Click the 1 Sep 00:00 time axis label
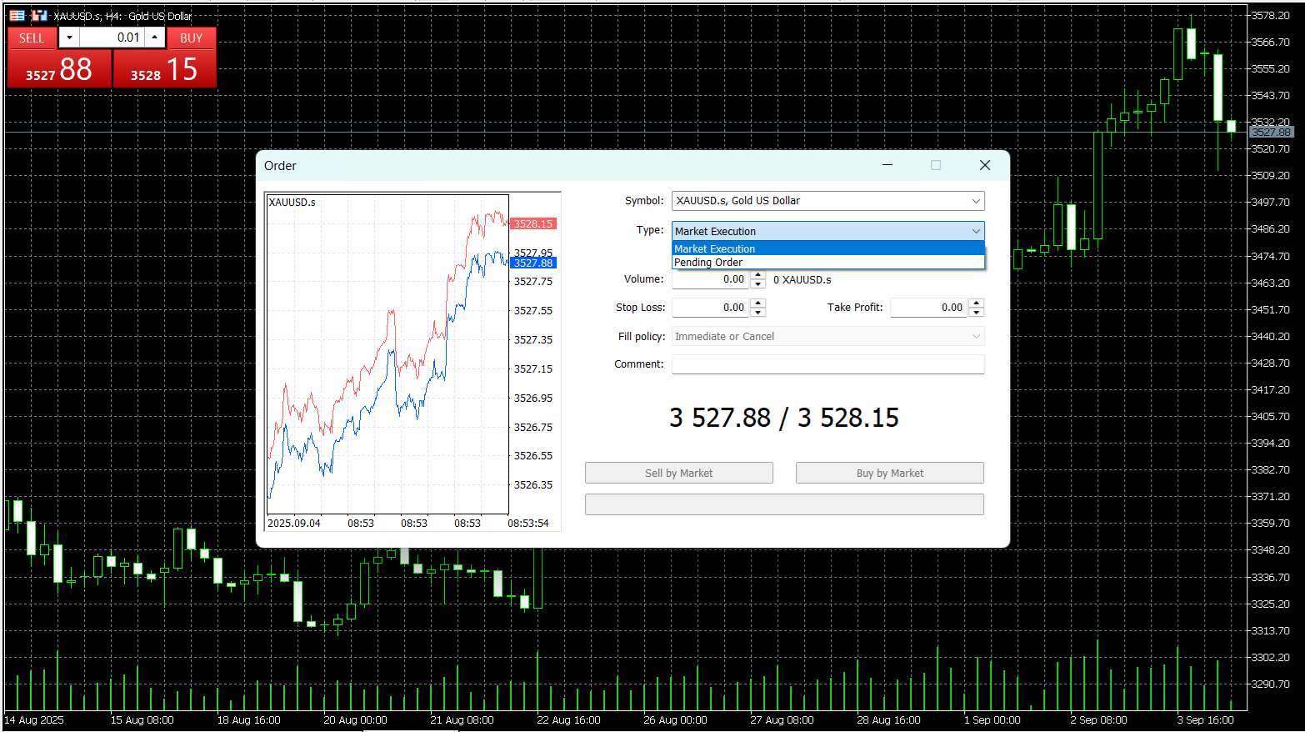The image size is (1305, 732). click(x=992, y=720)
